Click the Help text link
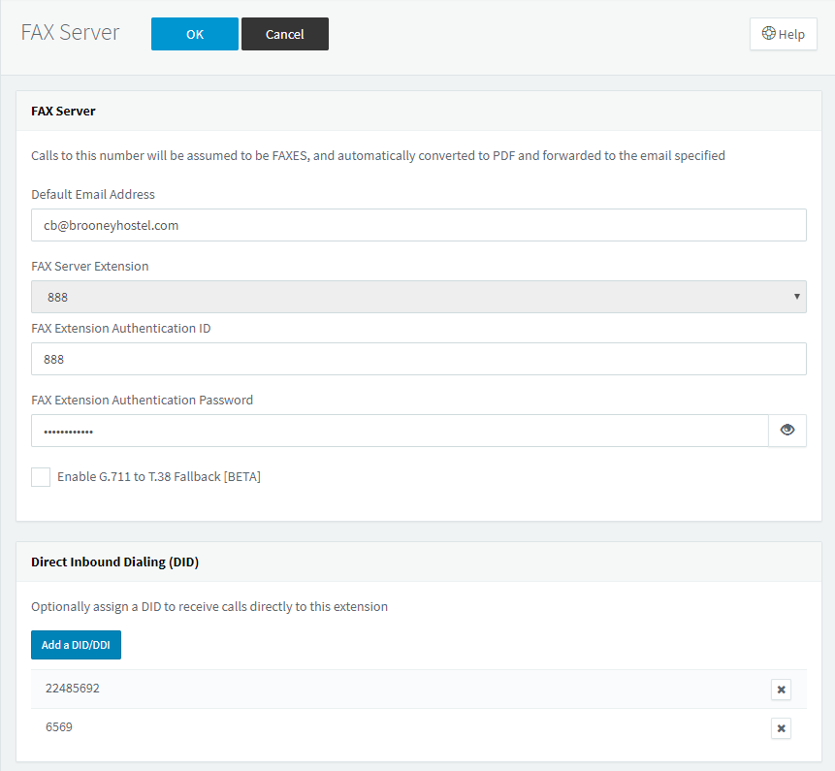The width and height of the screenshot is (835, 771). click(791, 34)
